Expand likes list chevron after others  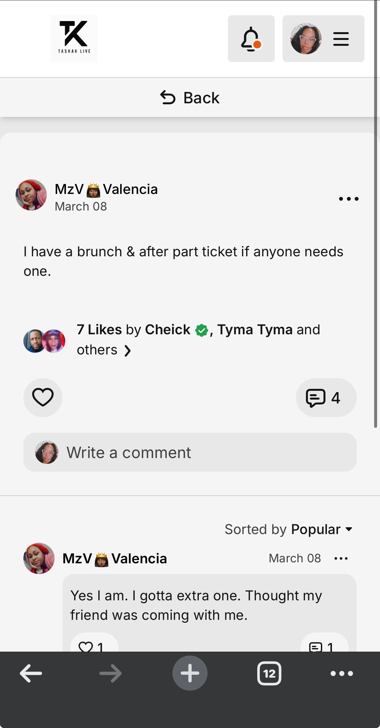tap(128, 351)
